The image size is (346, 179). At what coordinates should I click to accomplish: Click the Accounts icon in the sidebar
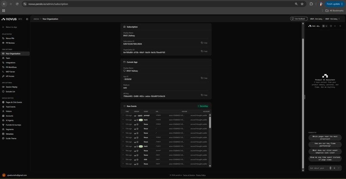(3, 116)
